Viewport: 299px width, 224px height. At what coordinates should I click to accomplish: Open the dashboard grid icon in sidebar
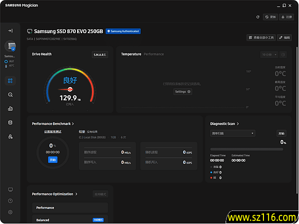click(10, 81)
